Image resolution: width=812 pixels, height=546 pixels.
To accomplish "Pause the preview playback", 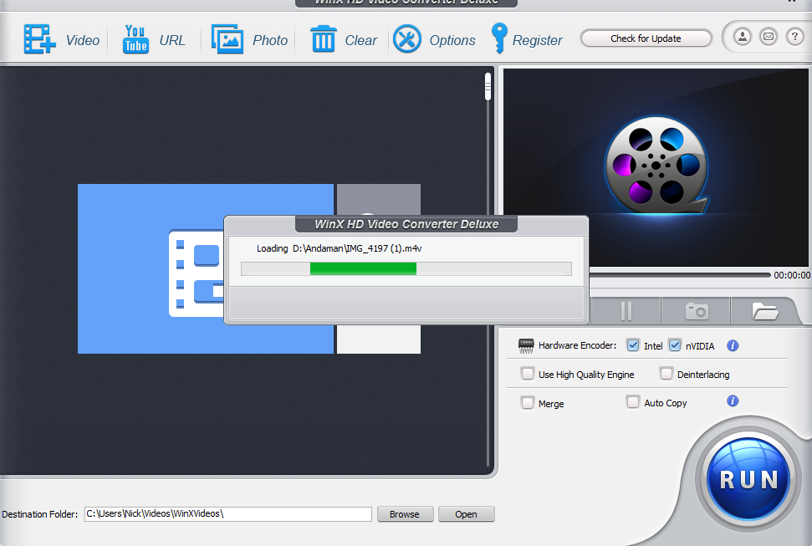I will click(x=626, y=311).
